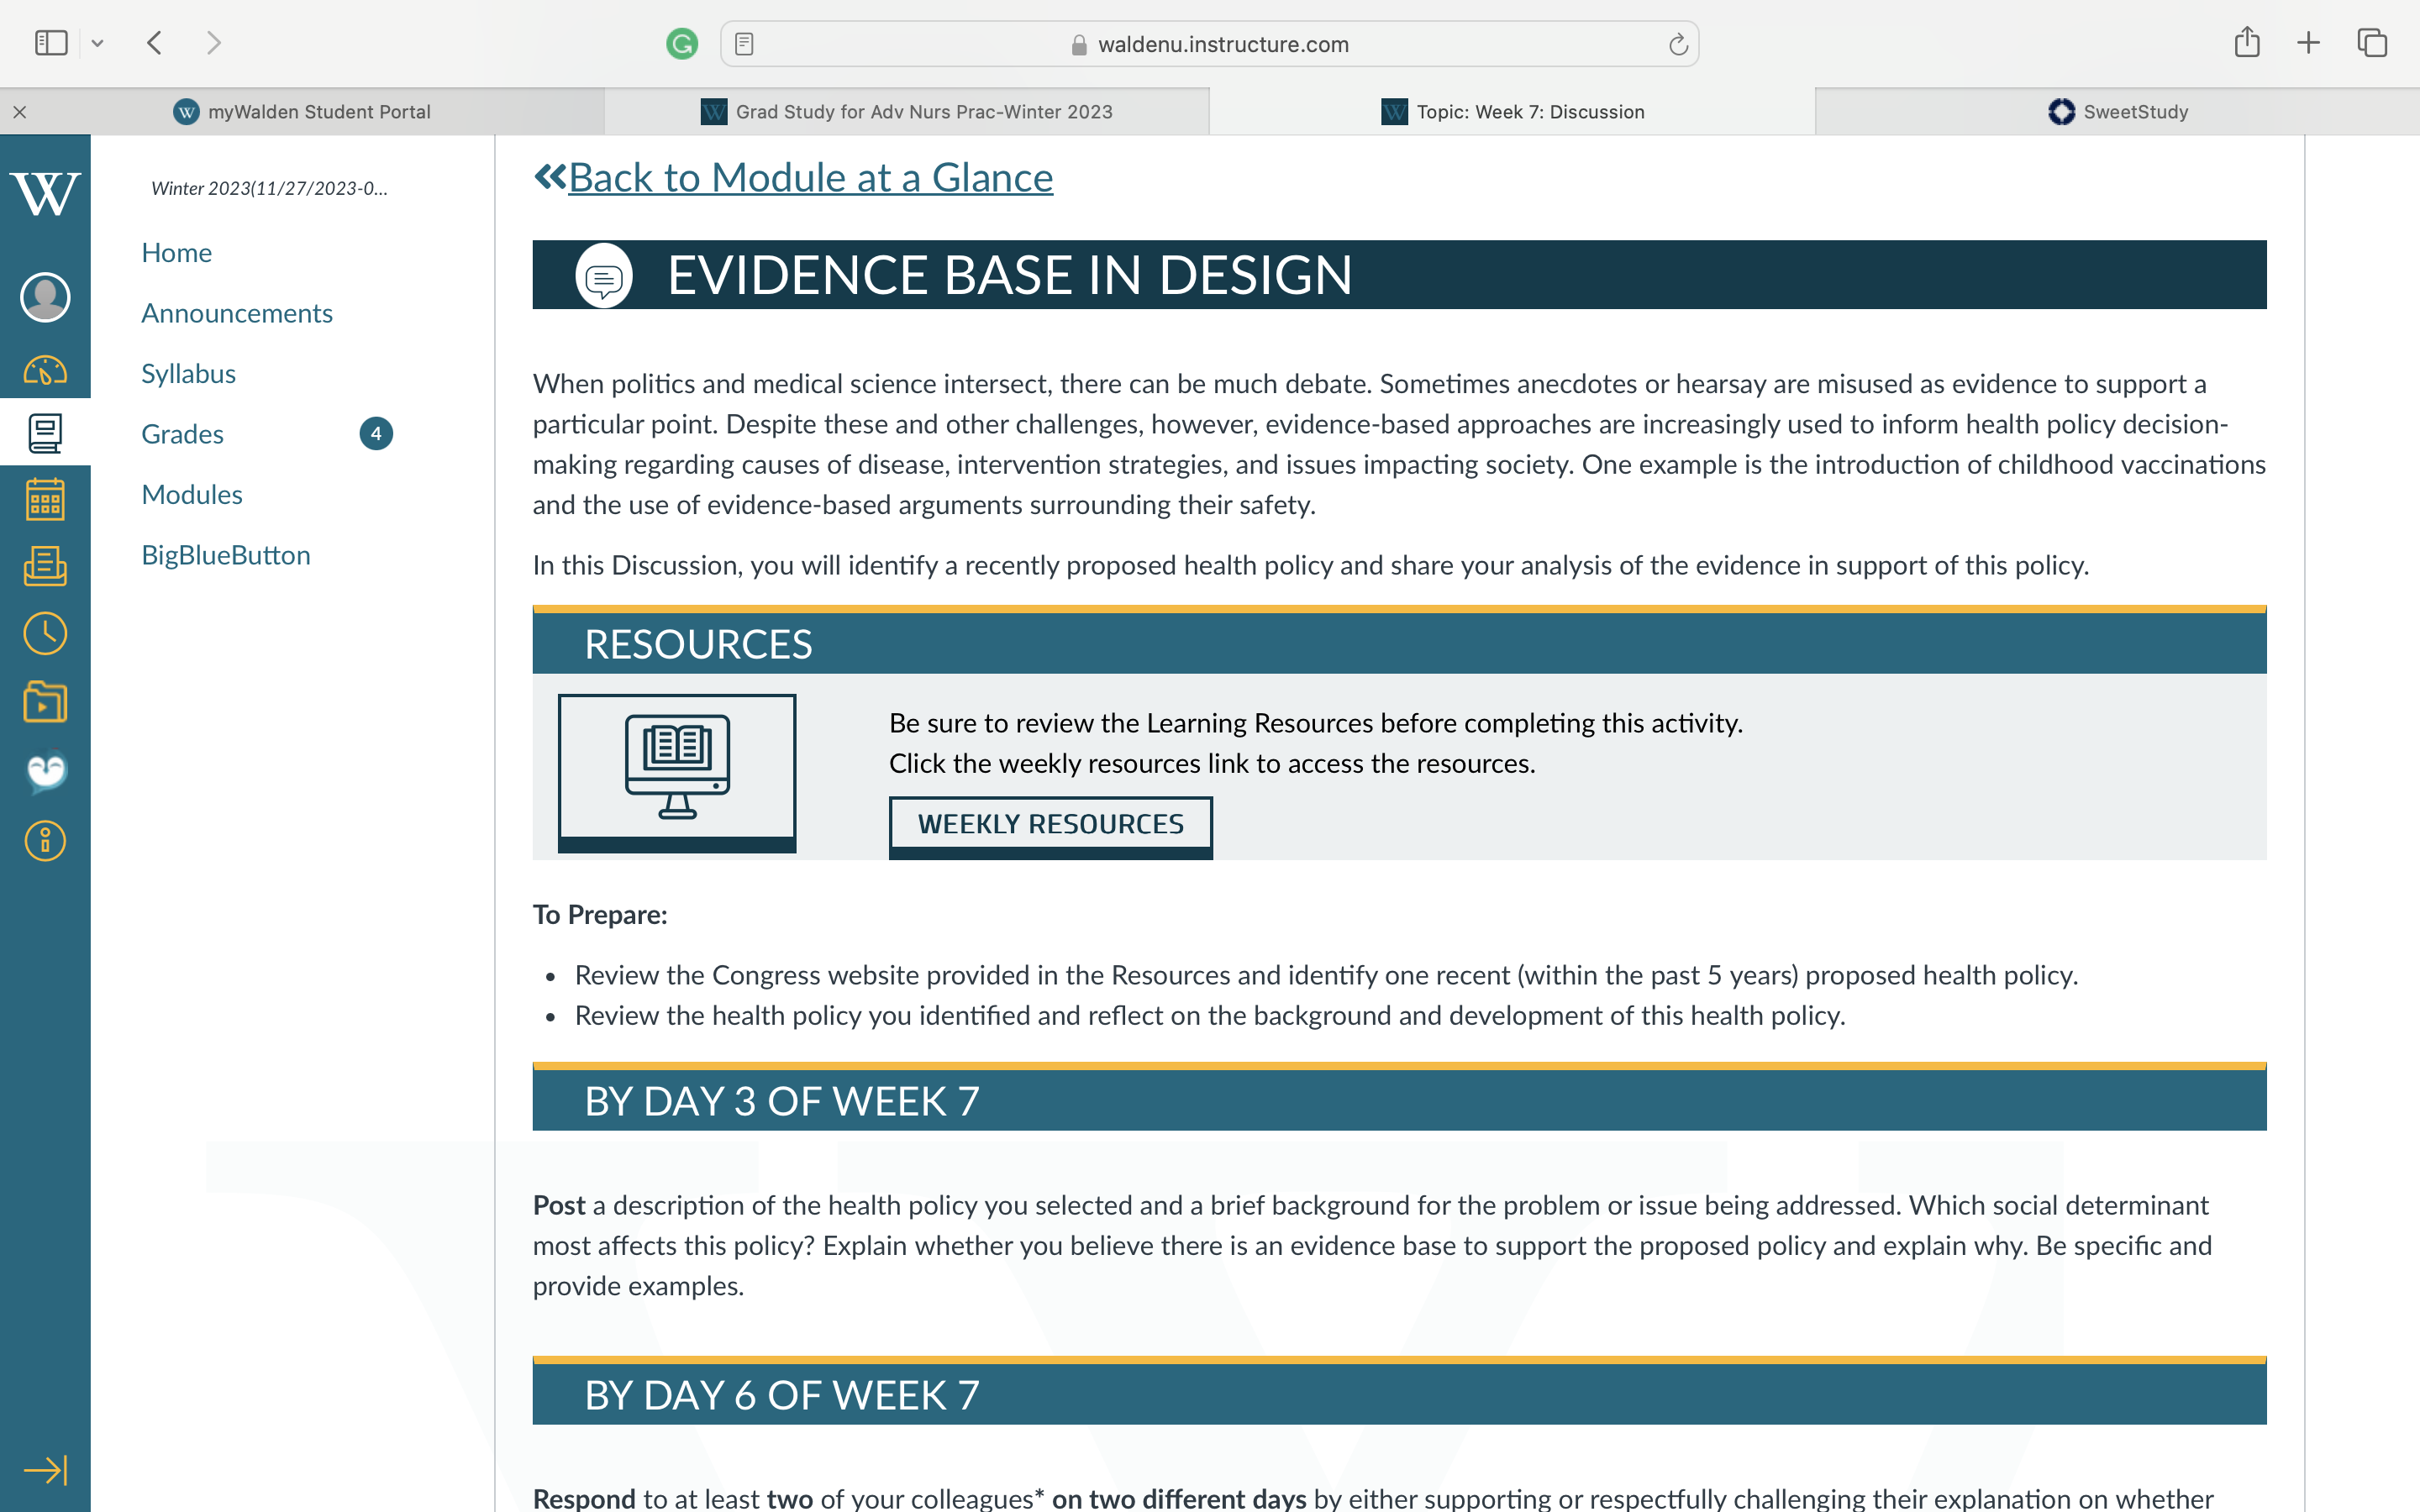This screenshot has height=1512, width=2420.
Task: Open the media folder icon in global navigation
Action: click(x=45, y=702)
